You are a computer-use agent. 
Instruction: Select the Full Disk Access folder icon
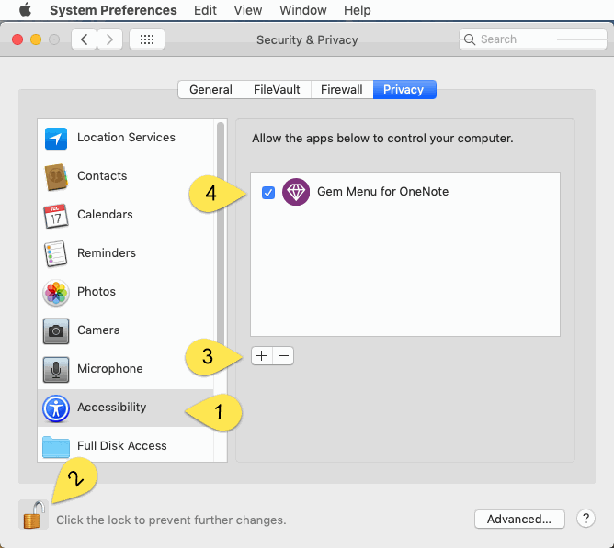tap(56, 447)
